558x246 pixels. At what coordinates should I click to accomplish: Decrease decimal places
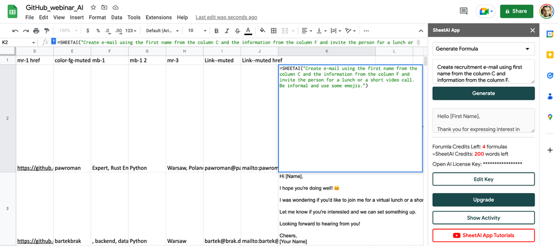coord(107,31)
